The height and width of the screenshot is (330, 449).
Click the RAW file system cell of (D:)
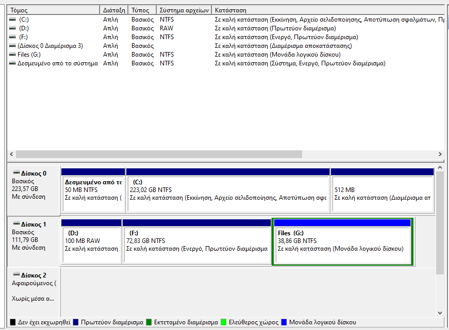point(167,28)
